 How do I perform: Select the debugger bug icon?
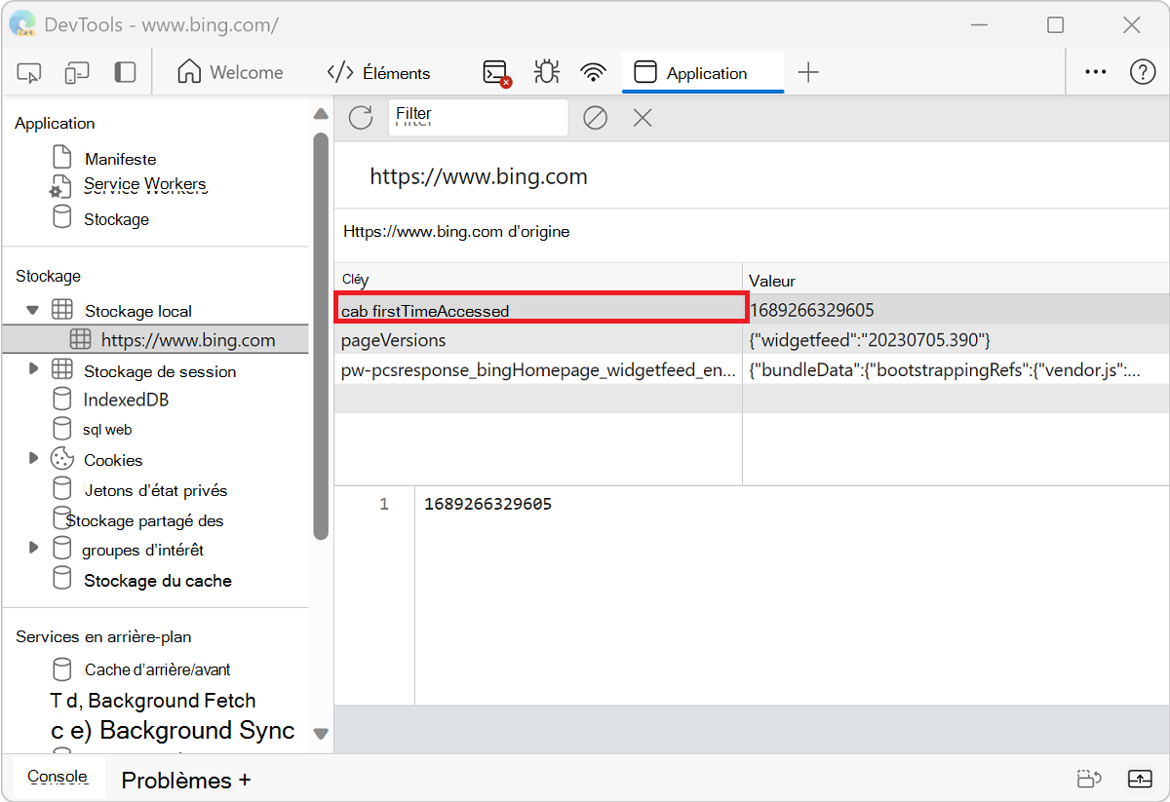(x=546, y=71)
